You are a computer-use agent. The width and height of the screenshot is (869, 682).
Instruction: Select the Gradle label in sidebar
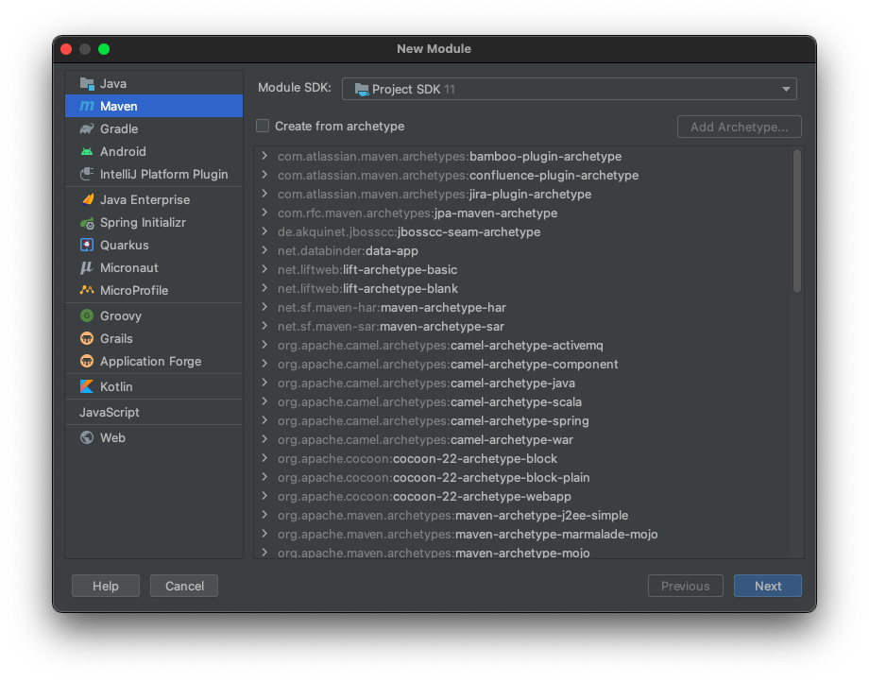tap(119, 129)
